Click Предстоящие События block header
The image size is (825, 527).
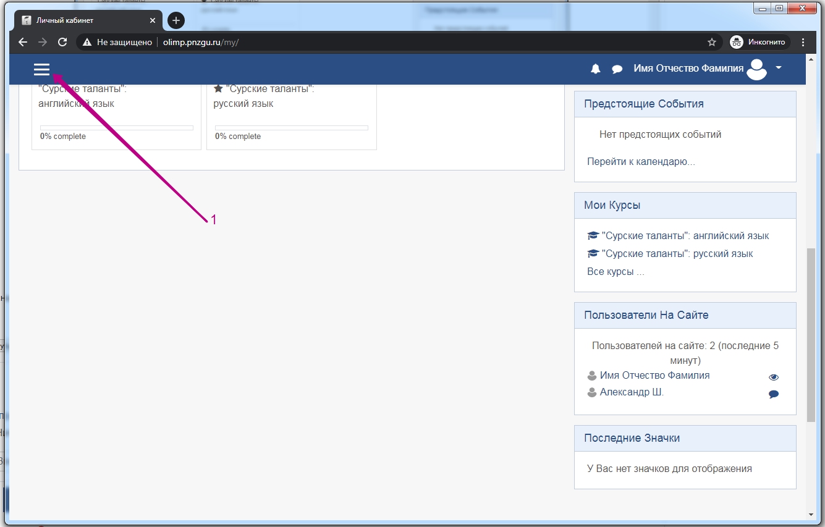[685, 104]
